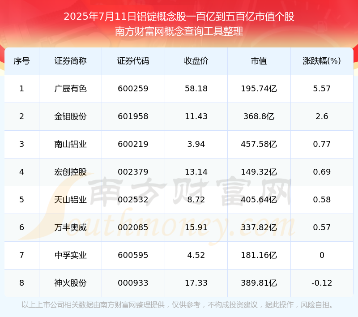The width and height of the screenshot is (358, 317).
Task: Click closing price 3.94
Action: pos(196,144)
